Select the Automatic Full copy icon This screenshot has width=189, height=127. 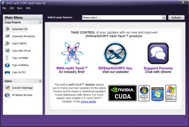[x=7, y=29]
